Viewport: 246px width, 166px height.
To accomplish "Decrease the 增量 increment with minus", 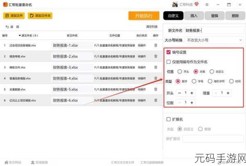I will tap(216, 93).
